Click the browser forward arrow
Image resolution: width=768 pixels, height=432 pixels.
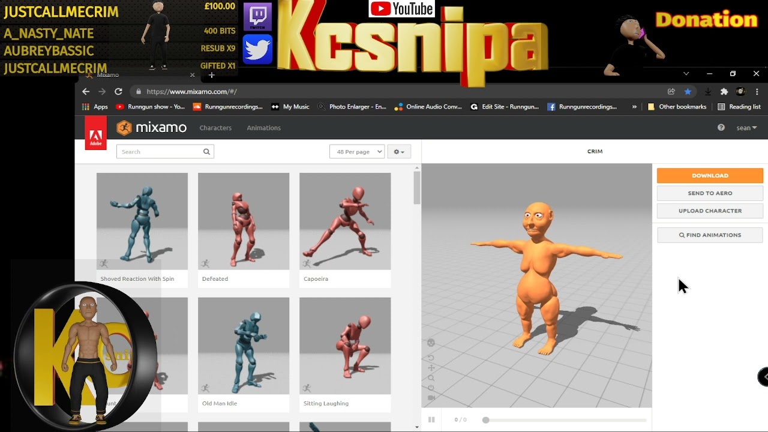pyautogui.click(x=101, y=92)
